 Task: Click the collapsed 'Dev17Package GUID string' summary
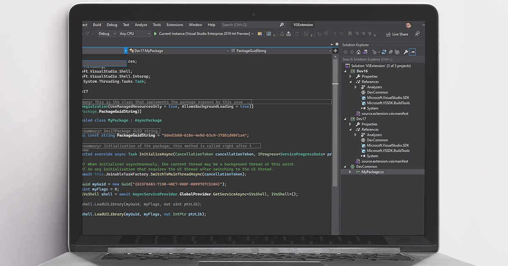(x=121, y=130)
